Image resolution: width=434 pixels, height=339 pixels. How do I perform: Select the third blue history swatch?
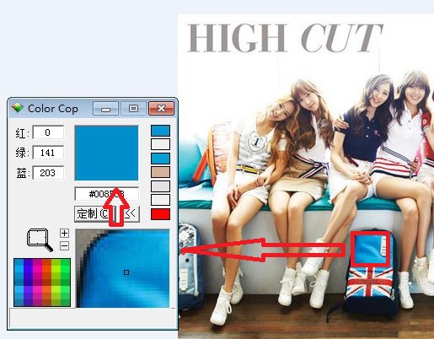coord(160,159)
